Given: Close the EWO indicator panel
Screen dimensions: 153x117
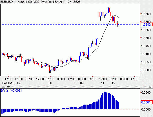Looking at the screenshot, I should (x=150, y=87).
